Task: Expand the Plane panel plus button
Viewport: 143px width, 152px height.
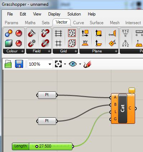Action: (x=116, y=51)
